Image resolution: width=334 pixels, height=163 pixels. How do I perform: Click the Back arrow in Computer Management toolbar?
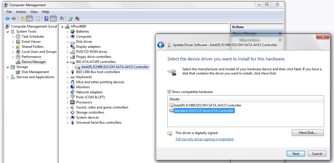pyautogui.click(x=7, y=19)
